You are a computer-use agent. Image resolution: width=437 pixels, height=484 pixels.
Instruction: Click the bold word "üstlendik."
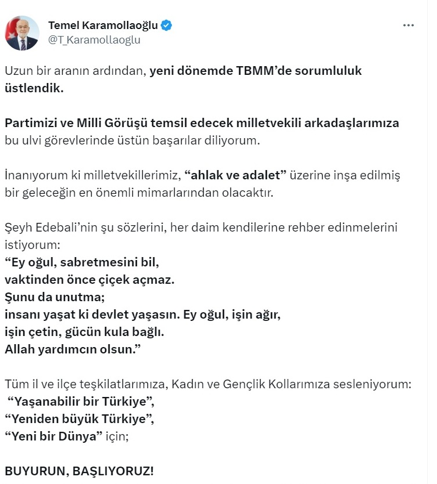[34, 88]
